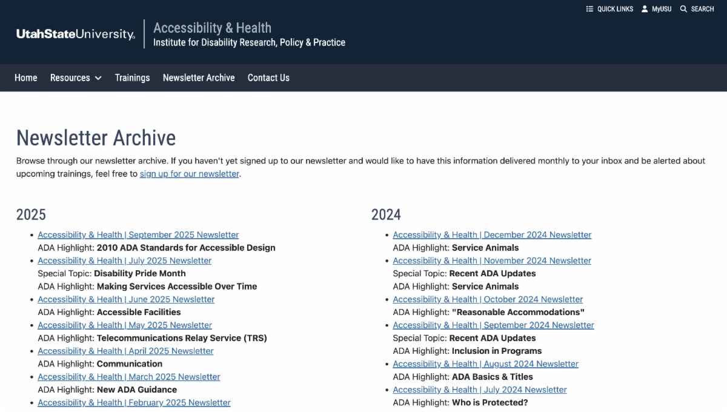Open the August 2024 Newsletter link
Image resolution: width=727 pixels, height=412 pixels.
click(485, 364)
